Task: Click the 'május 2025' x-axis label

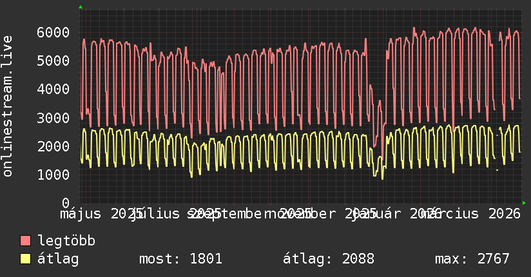Action: pyautogui.click(x=101, y=214)
